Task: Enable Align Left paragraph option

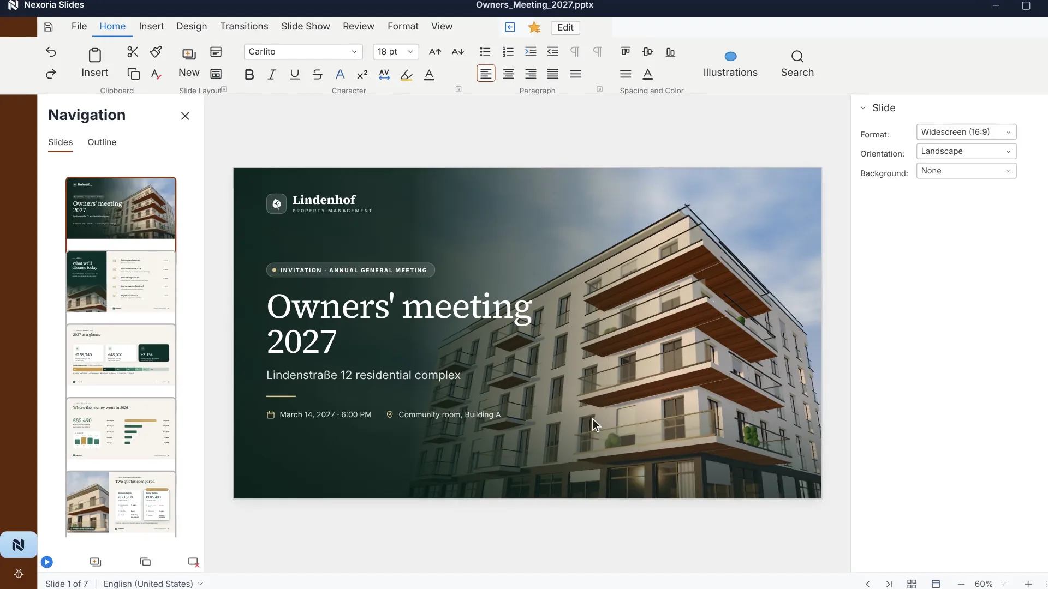Action: click(x=486, y=74)
